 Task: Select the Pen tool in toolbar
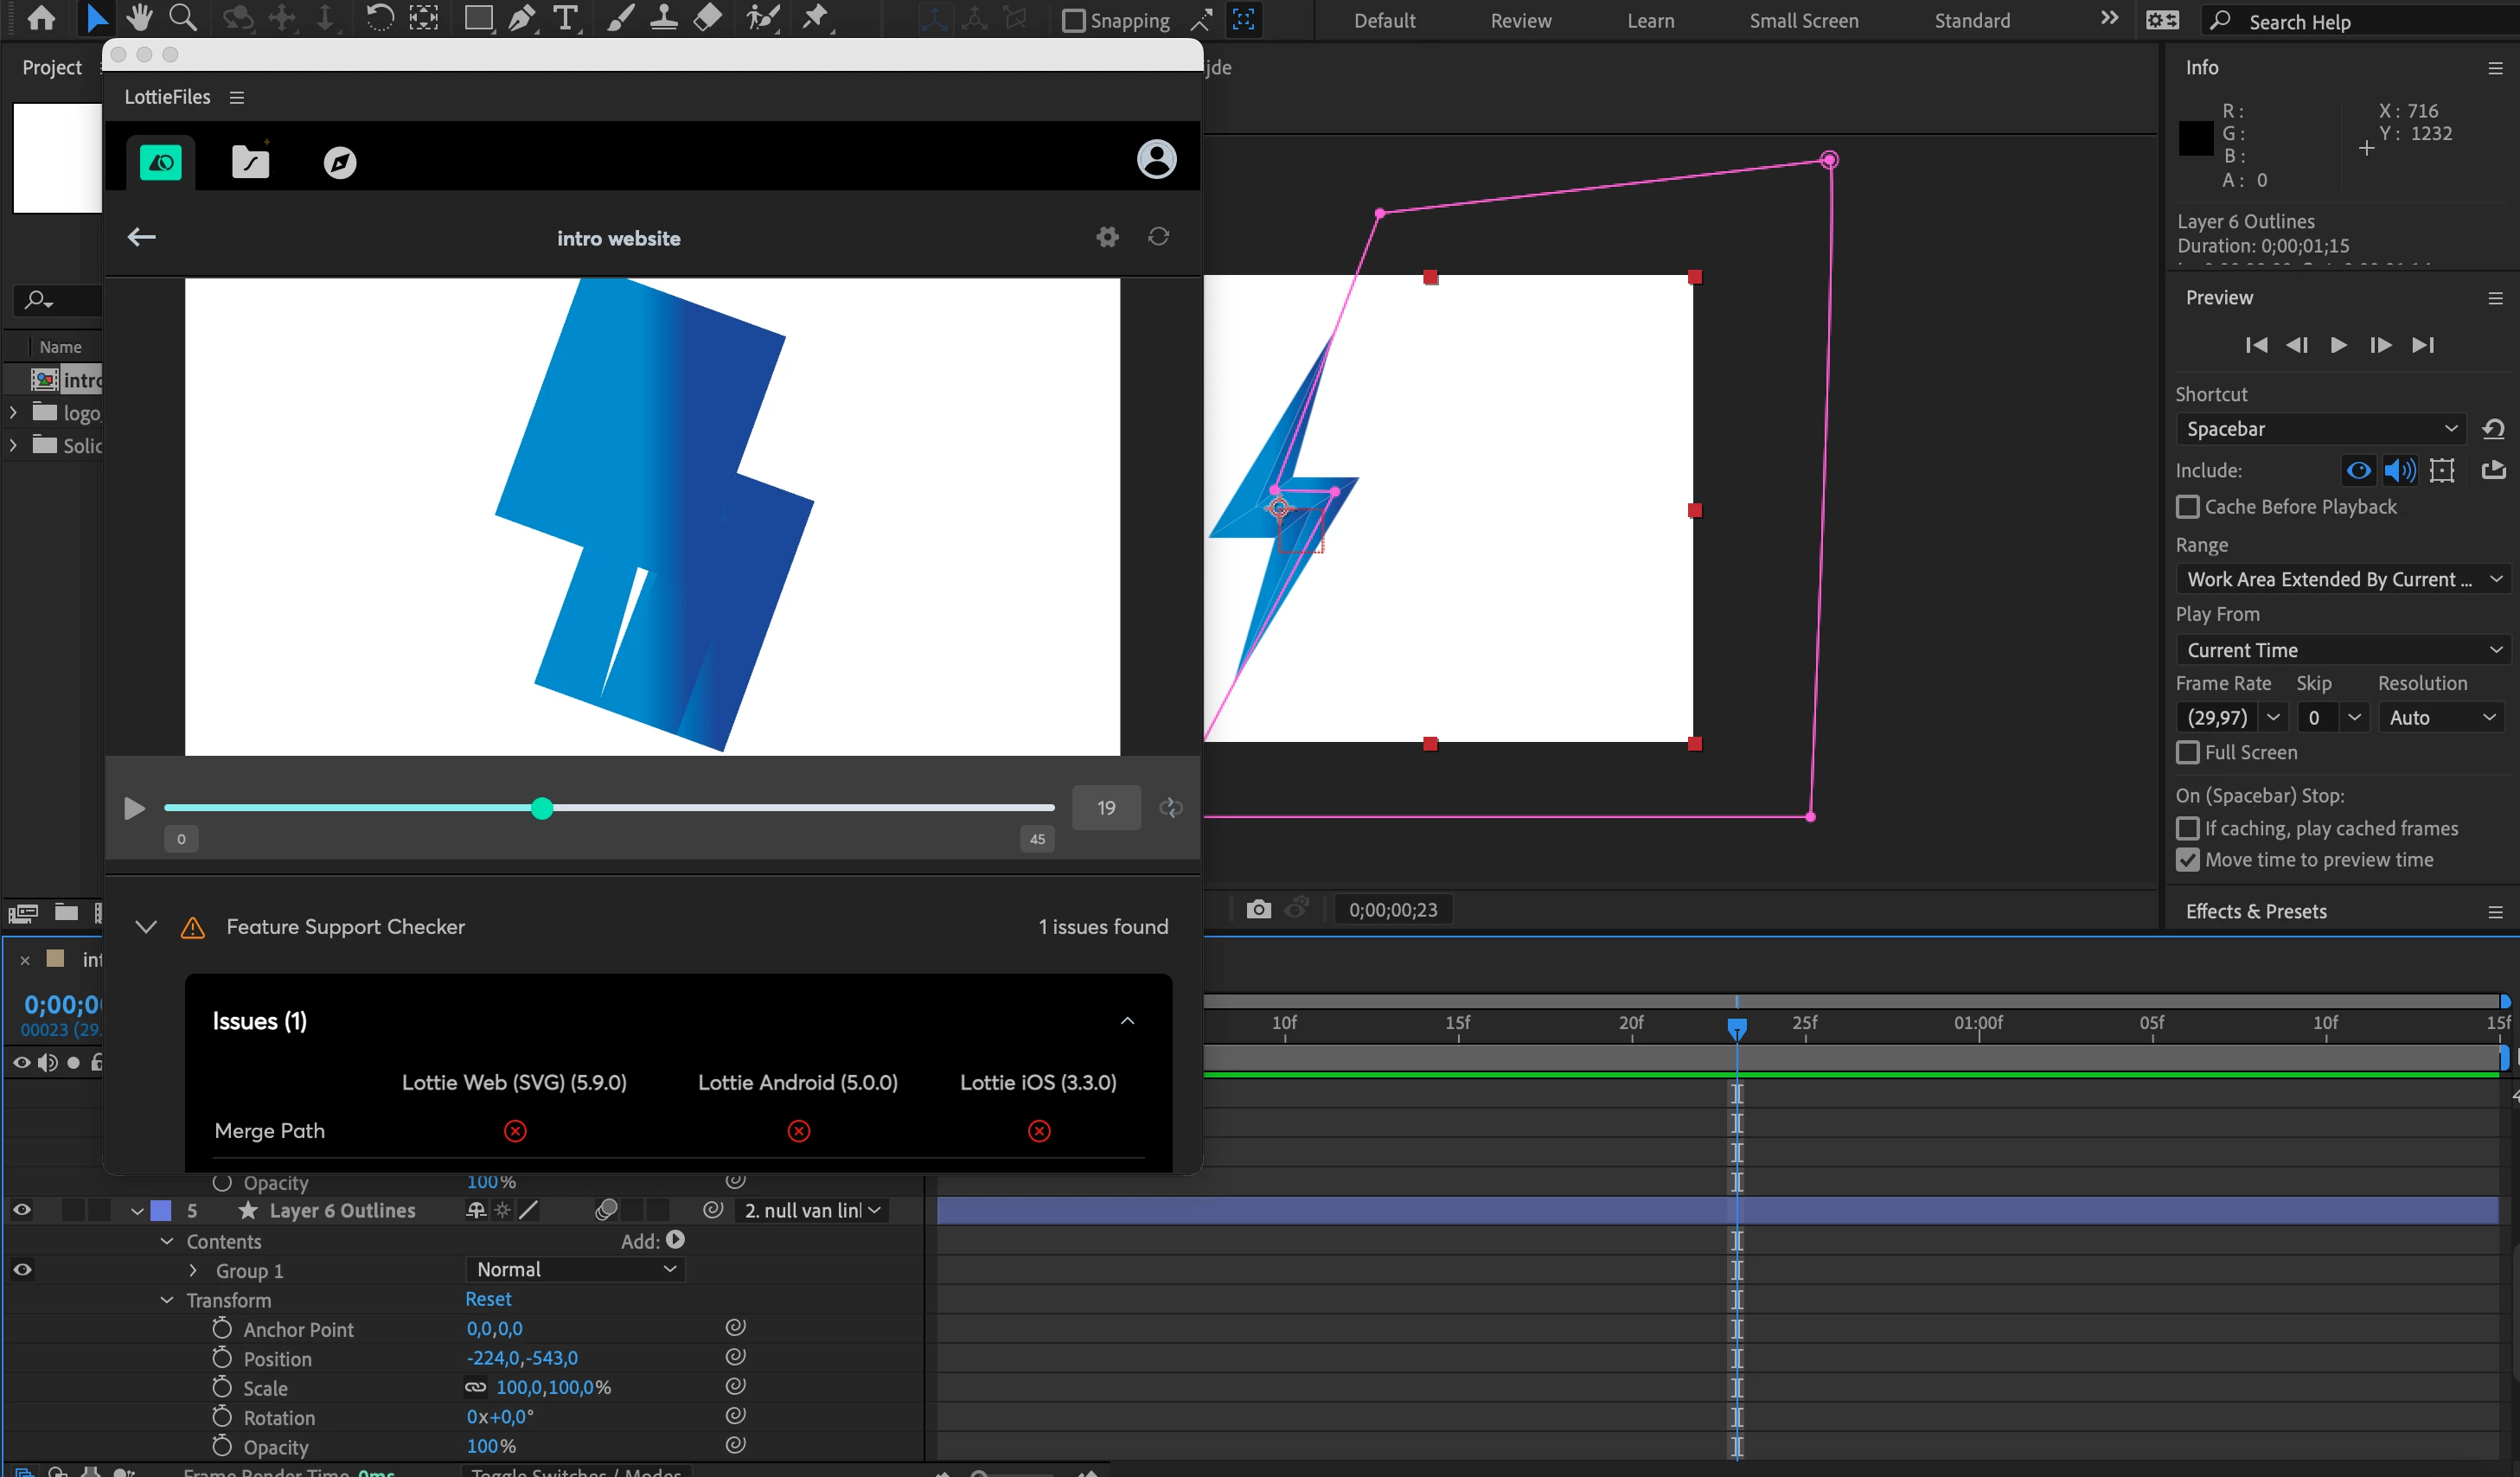coord(521,18)
